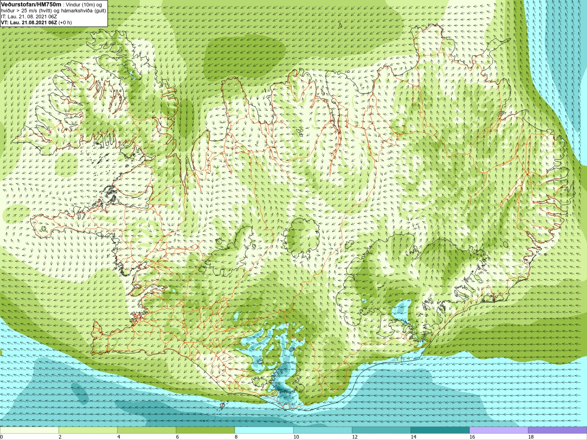Click the legend scale value 18
This screenshot has width=587, height=440.
pos(531,437)
